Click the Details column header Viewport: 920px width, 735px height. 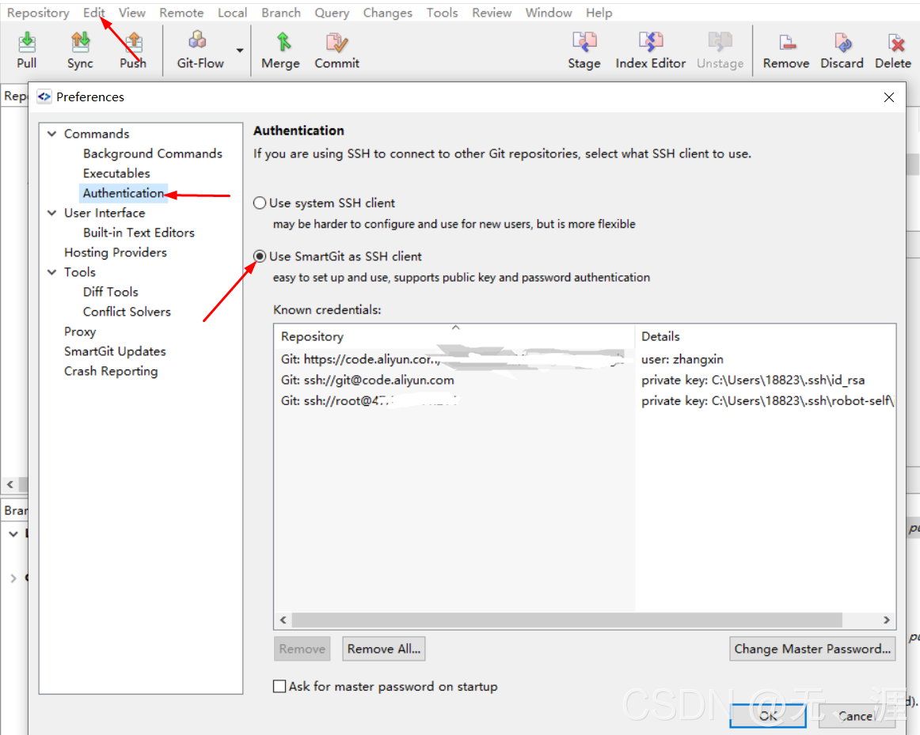(x=765, y=336)
